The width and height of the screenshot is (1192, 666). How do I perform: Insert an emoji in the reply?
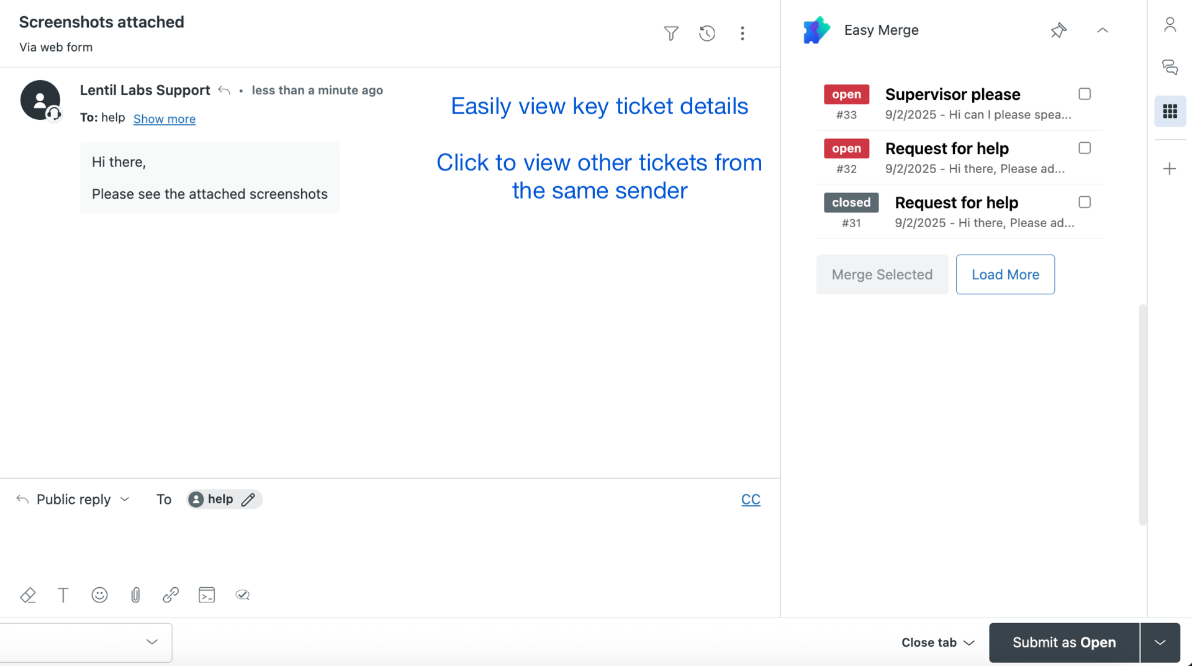point(99,595)
